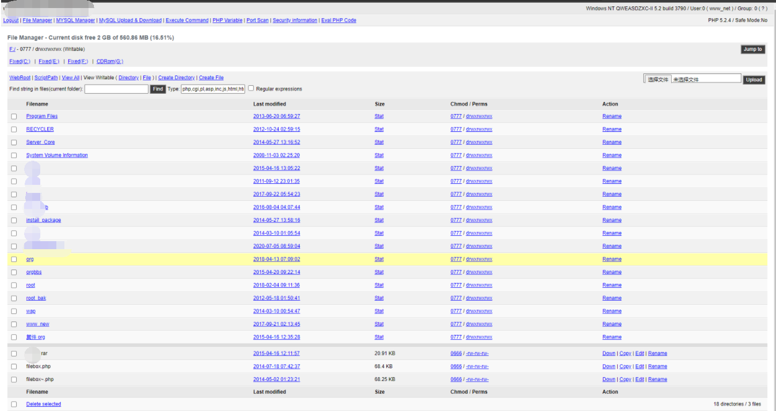Open the install_package folder

(43, 220)
